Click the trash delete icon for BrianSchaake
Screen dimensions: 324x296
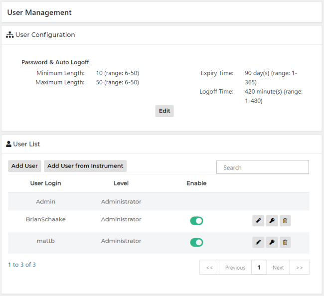pyautogui.click(x=285, y=221)
